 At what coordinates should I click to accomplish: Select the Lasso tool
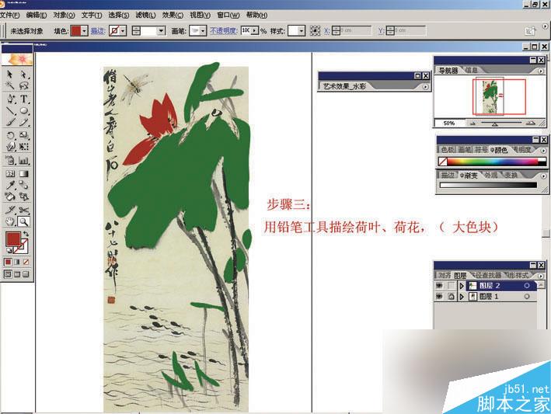point(23,85)
